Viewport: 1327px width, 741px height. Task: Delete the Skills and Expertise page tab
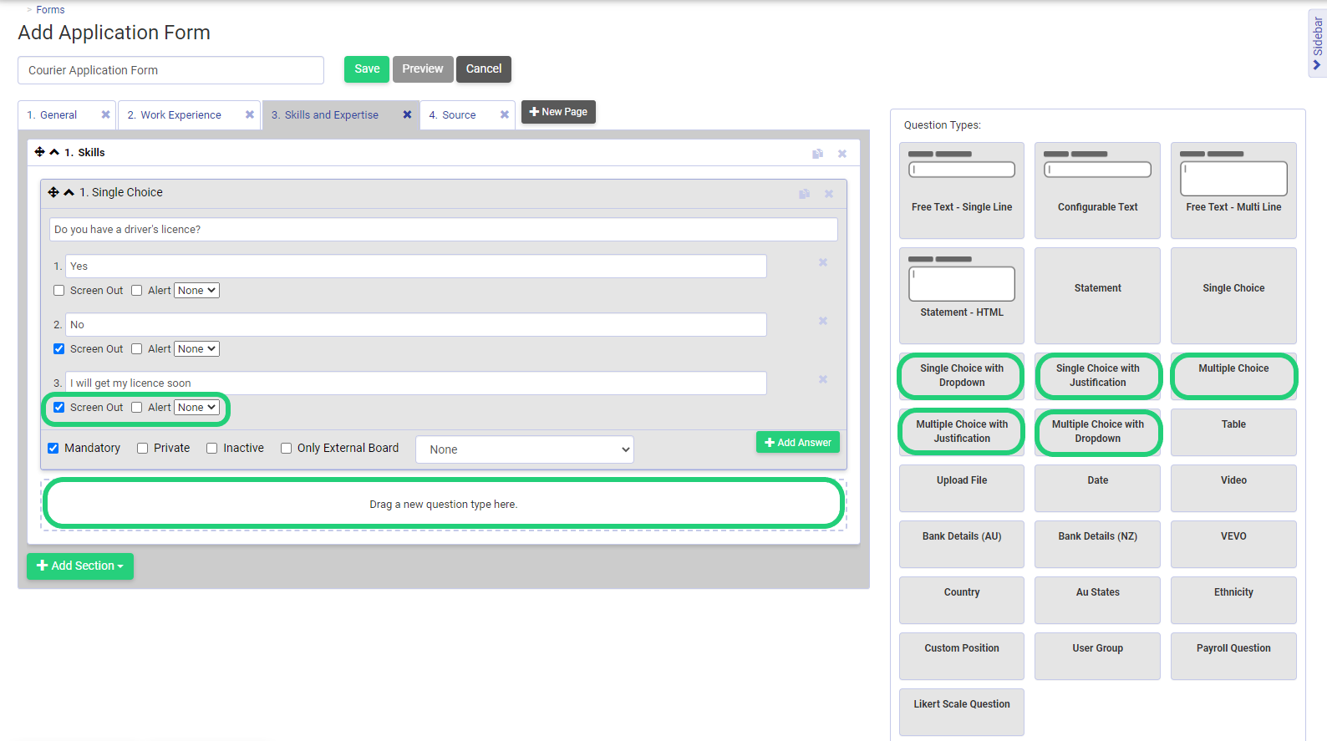[407, 115]
